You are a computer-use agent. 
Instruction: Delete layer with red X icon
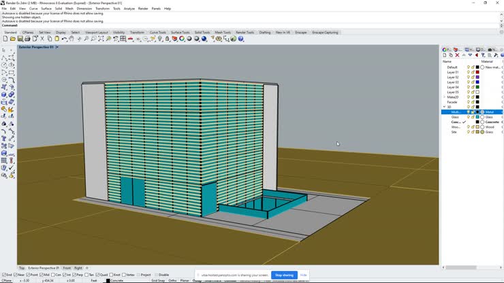pyautogui.click(x=457, y=55)
